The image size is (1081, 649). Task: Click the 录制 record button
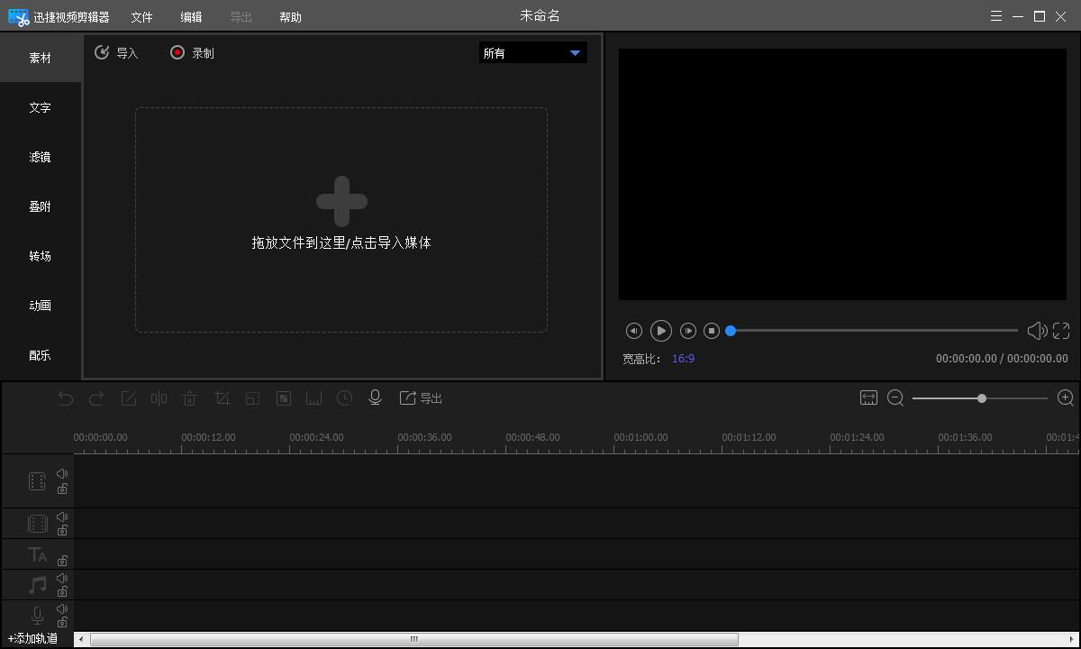(x=192, y=52)
